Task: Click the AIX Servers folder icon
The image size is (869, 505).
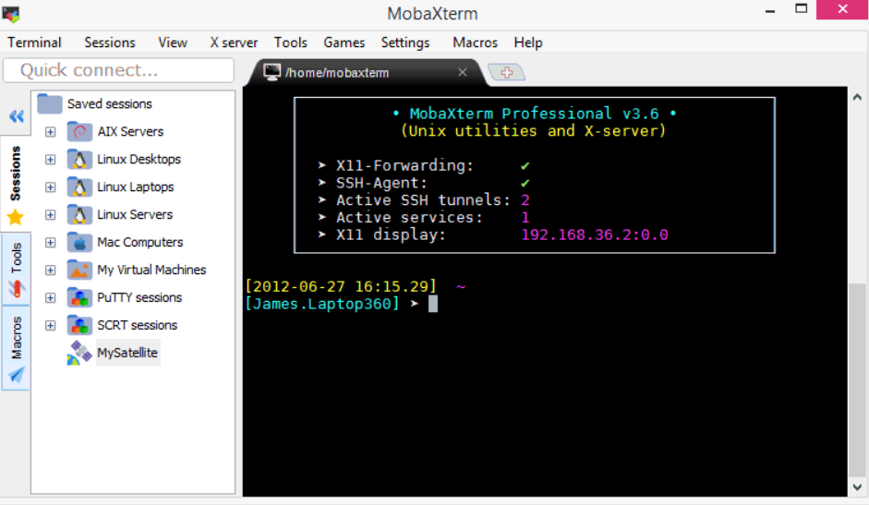Action: pos(79,131)
